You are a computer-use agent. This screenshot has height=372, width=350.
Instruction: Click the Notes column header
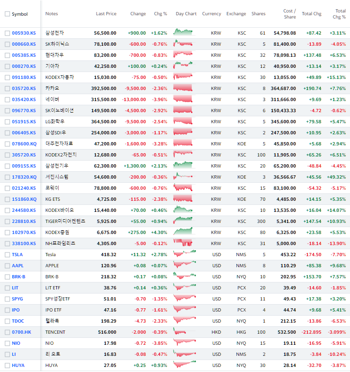[52, 14]
